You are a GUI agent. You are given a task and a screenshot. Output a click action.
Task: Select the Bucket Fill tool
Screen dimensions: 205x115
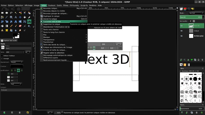(2, 26)
